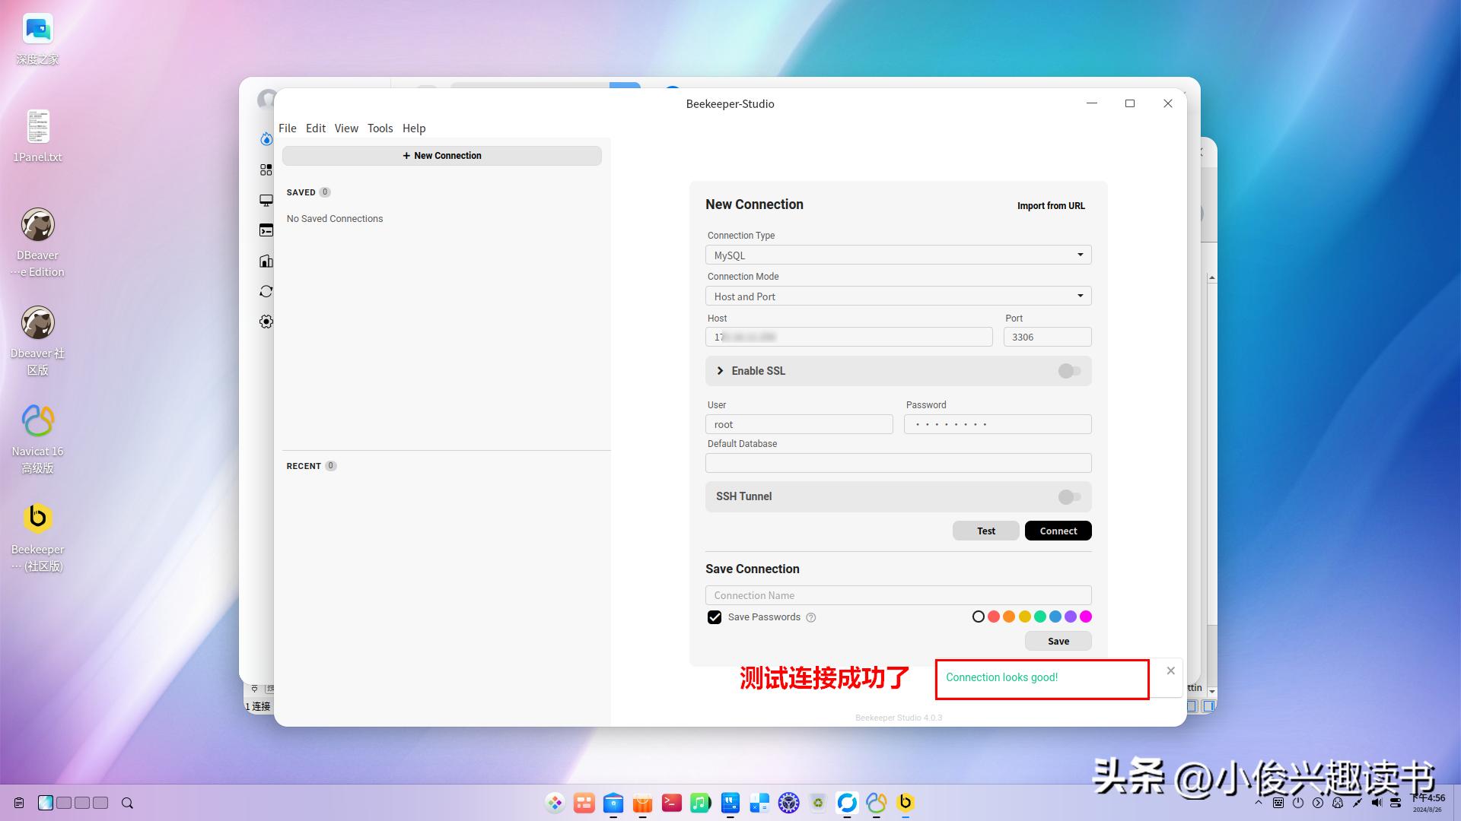Click terminal icon in background window sidebar
1461x821 pixels.
[266, 230]
